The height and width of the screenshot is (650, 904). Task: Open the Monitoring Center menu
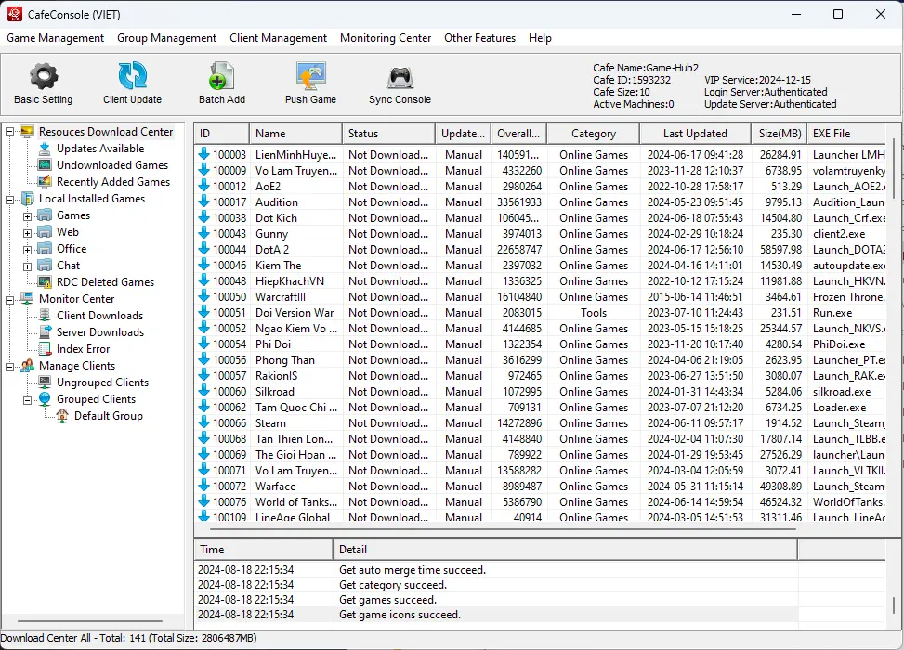tap(386, 38)
